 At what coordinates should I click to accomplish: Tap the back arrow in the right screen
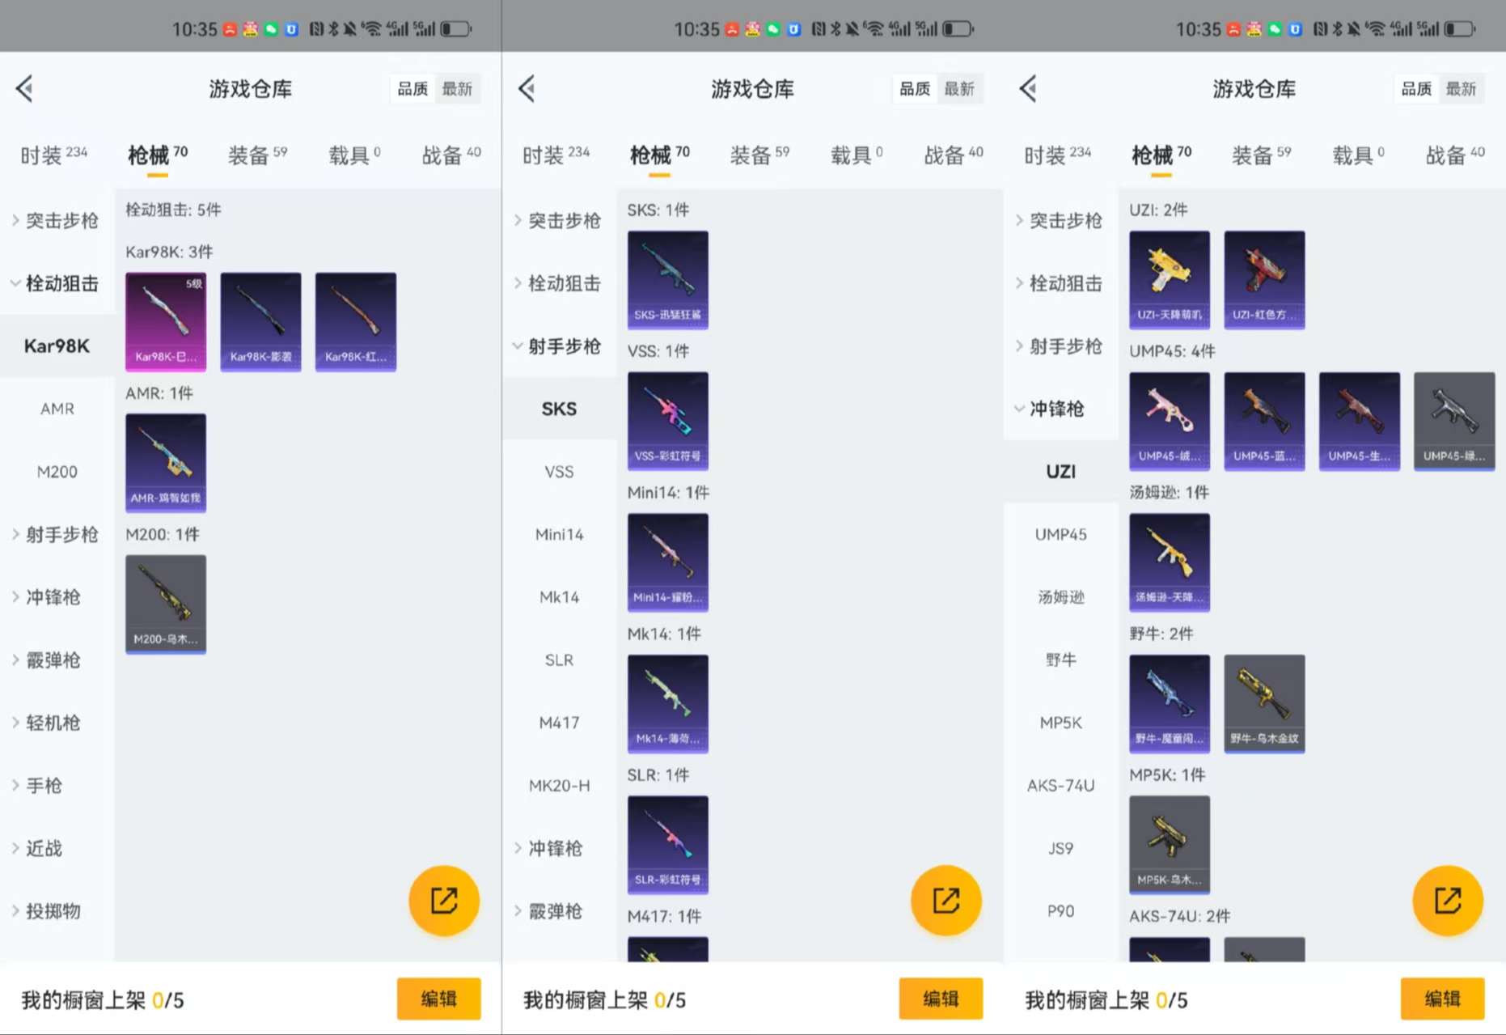[1029, 88]
